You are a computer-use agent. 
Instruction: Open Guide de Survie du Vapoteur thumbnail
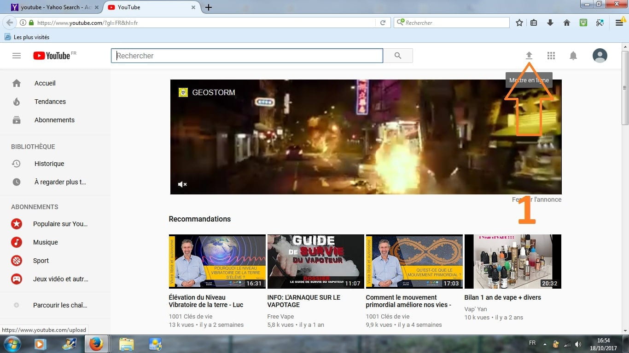point(316,262)
